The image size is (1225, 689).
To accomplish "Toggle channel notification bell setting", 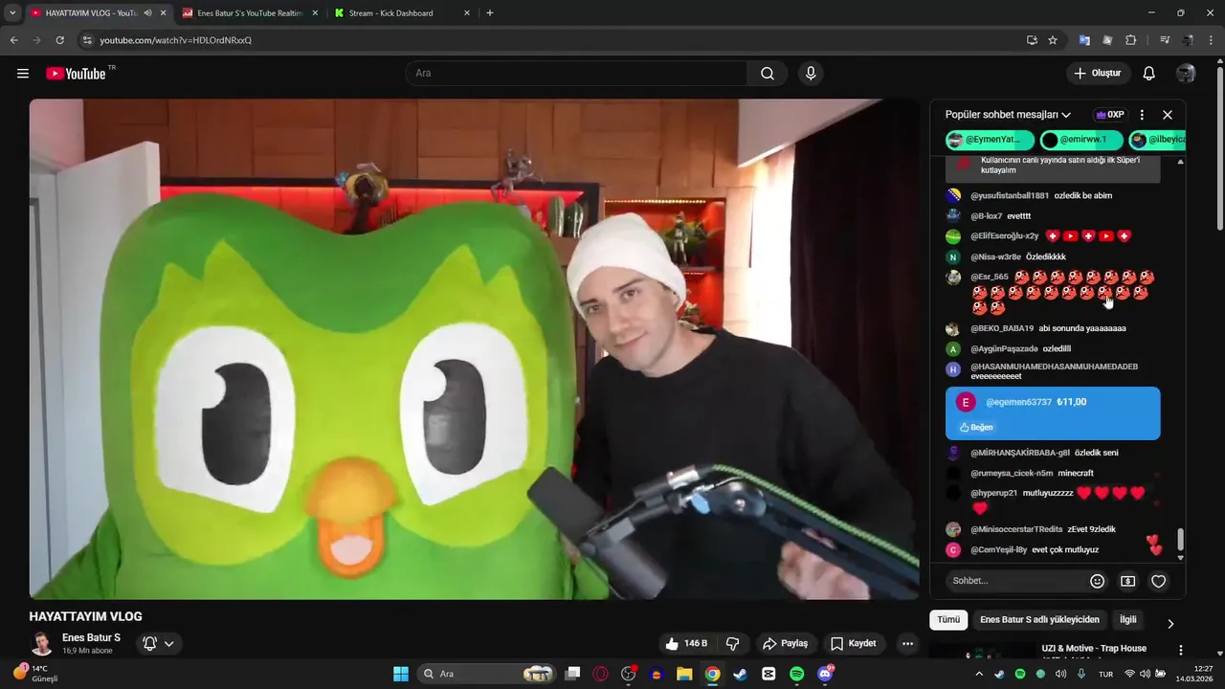I will click(150, 643).
